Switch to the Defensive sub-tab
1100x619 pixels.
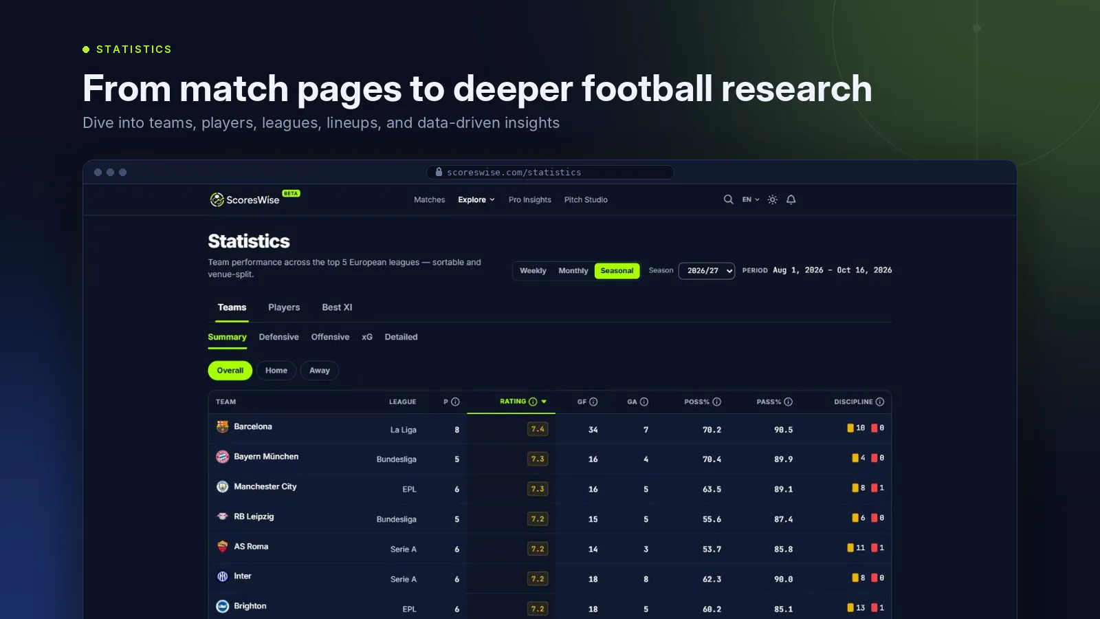click(279, 337)
